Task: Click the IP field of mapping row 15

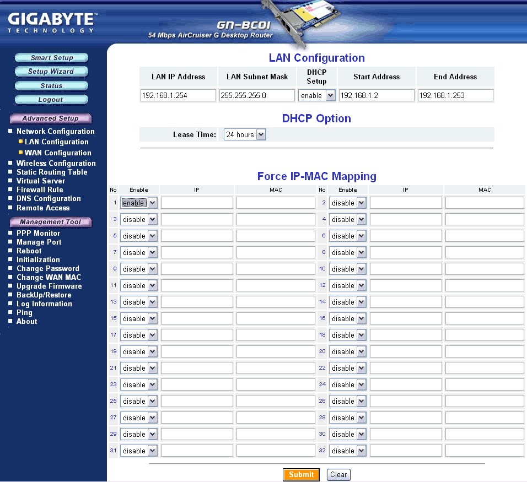Action: click(x=197, y=318)
